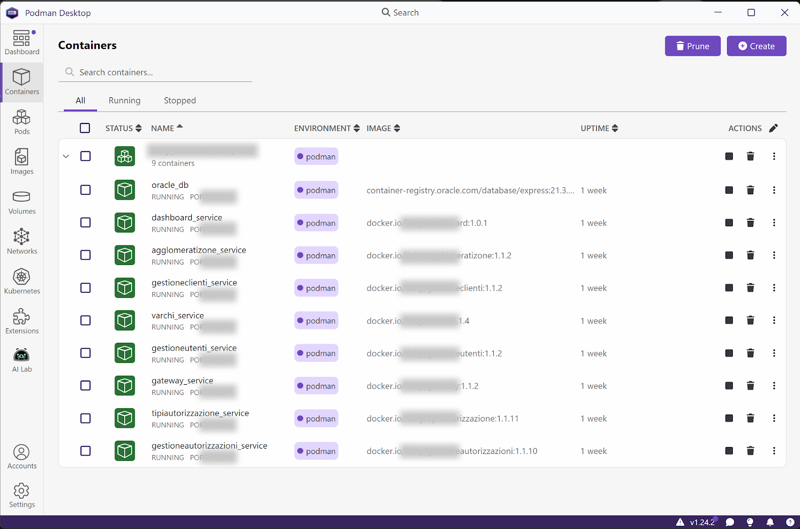This screenshot has height=529, width=800.
Task: Open the oracle_db container name
Action: tap(170, 185)
